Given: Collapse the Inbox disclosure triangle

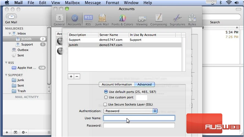Looking at the screenshot, I should pos(10,33).
